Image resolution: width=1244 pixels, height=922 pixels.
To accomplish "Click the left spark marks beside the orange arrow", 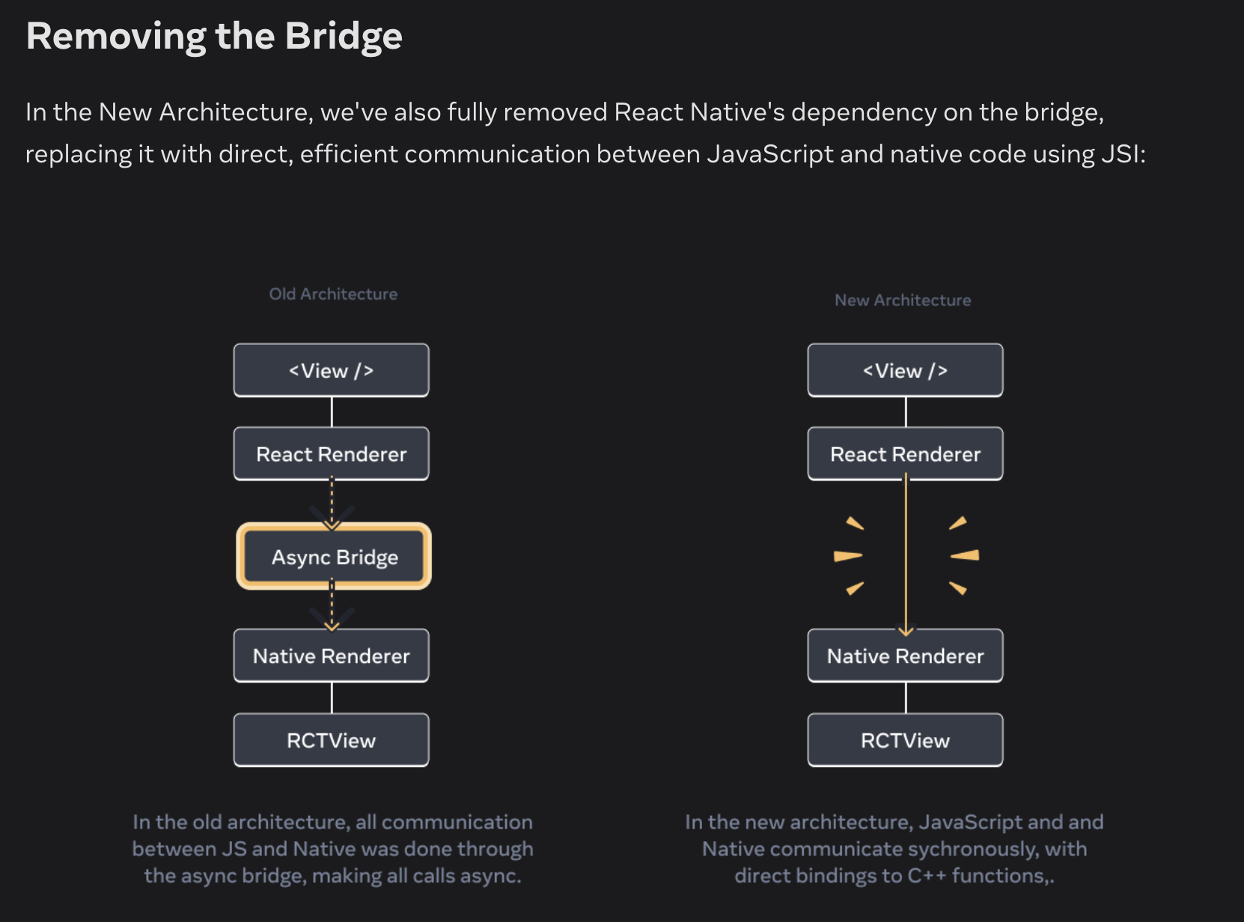I will [x=850, y=555].
